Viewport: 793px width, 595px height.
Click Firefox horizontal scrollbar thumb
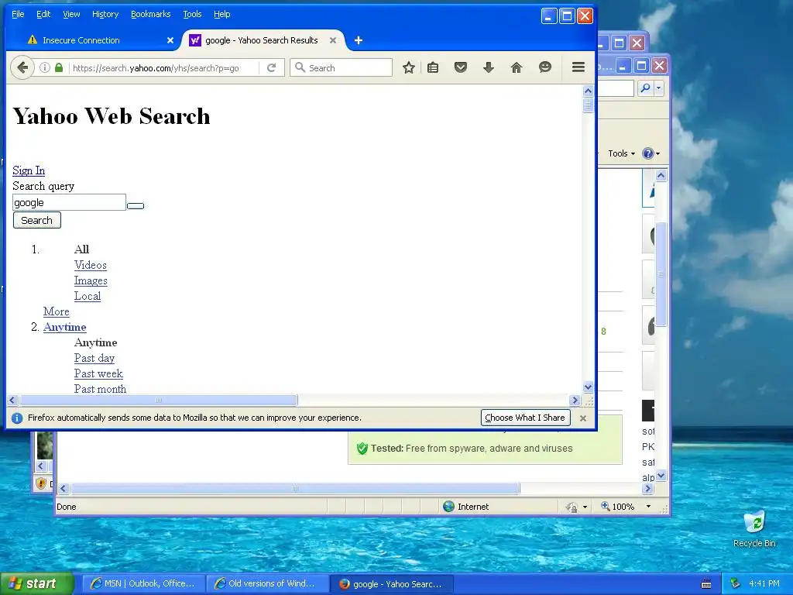click(x=158, y=401)
